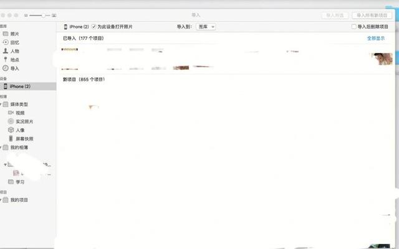Toggle the 为此设备打开照片 checkbox
This screenshot has width=399, height=249.
point(94,27)
